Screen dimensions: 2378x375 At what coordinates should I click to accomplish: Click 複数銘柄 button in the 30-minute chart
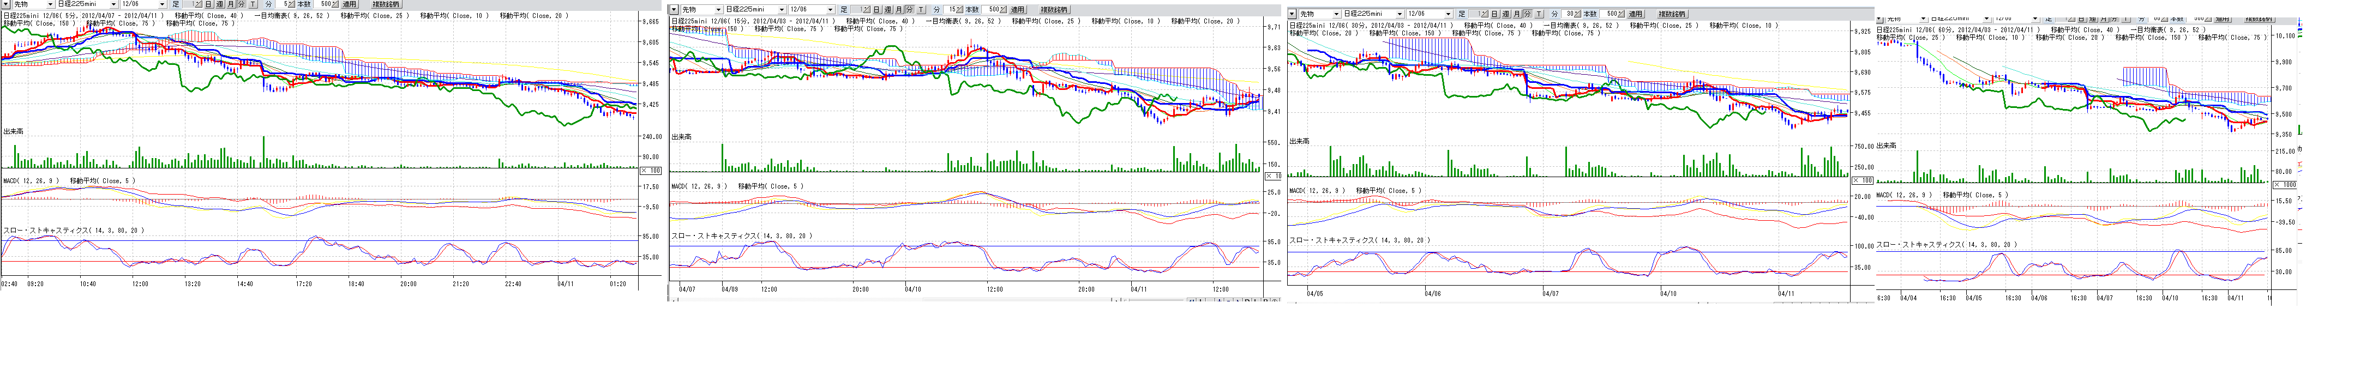click(1672, 15)
